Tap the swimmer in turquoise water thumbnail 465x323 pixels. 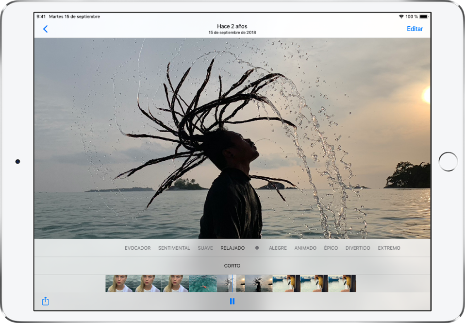pyautogui.click(x=202, y=284)
